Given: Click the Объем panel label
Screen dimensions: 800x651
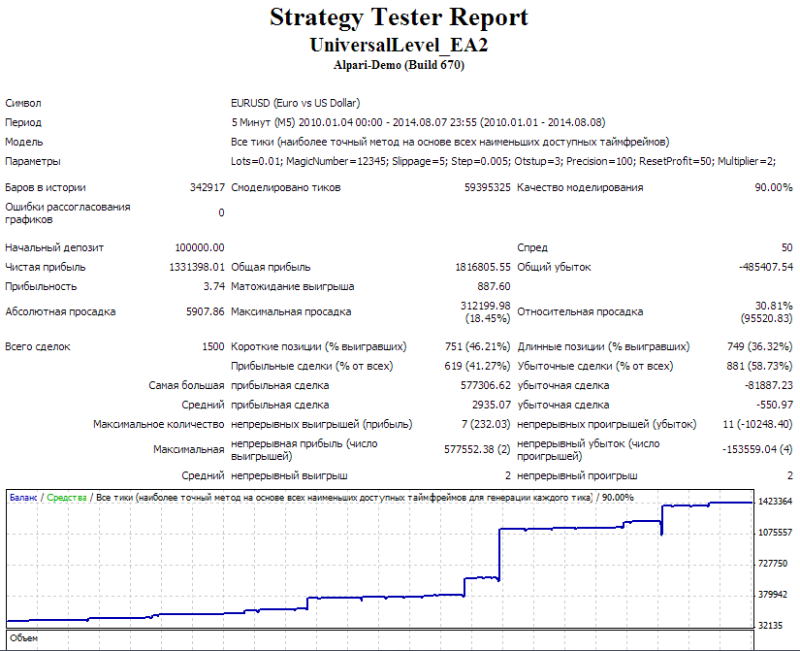Looking at the screenshot, I should pos(23,638).
